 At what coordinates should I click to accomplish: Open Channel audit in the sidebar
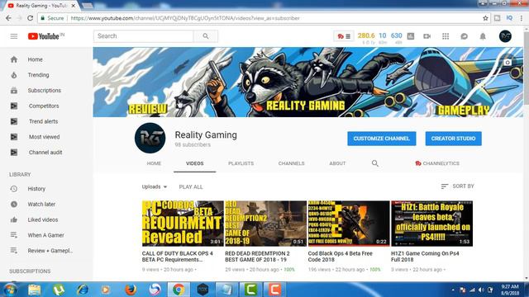[46, 153]
